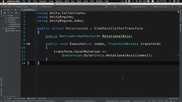
Task: Open Explorer vertical side tab
Action: click(1, 13)
